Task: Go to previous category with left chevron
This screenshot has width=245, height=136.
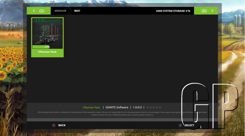Action: [x=34, y=11]
